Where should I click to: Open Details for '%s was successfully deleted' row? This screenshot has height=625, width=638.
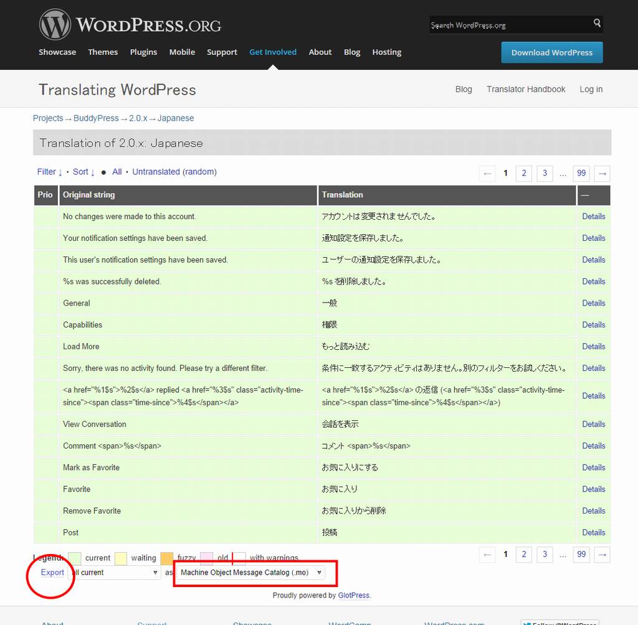coord(593,281)
